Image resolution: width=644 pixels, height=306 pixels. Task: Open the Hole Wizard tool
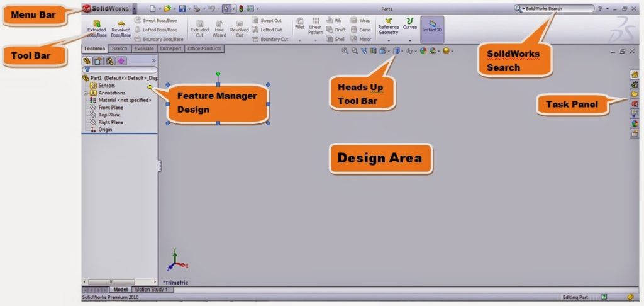point(219,28)
